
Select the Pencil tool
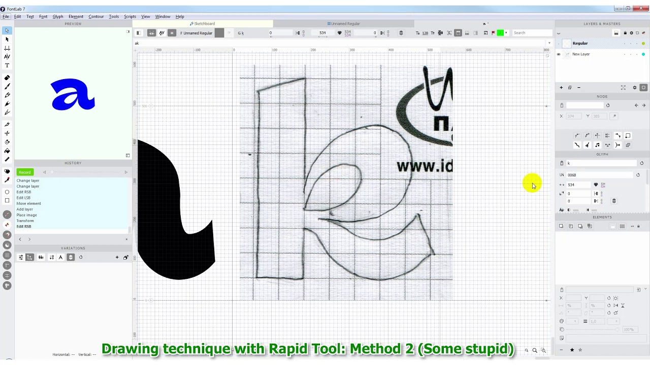point(7,95)
